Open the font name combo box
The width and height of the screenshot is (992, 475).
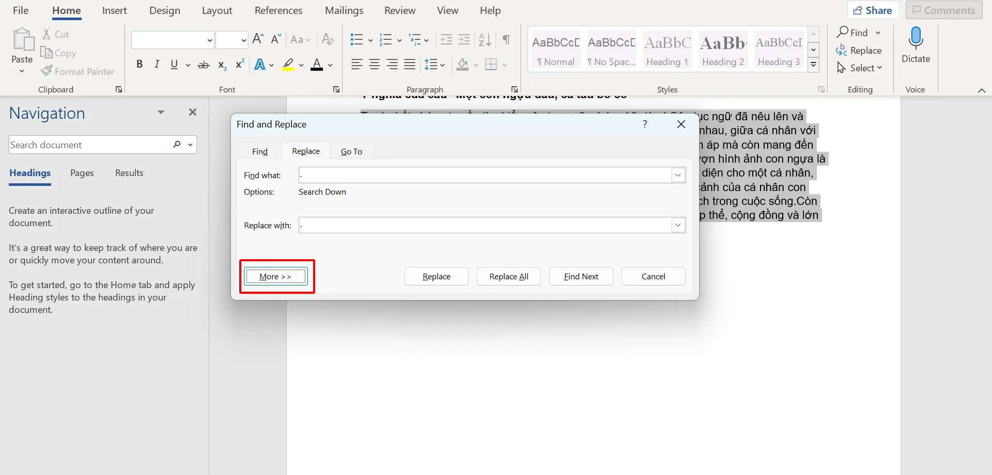tap(173, 40)
